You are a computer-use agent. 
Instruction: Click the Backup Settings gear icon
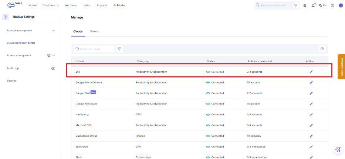point(6,17)
